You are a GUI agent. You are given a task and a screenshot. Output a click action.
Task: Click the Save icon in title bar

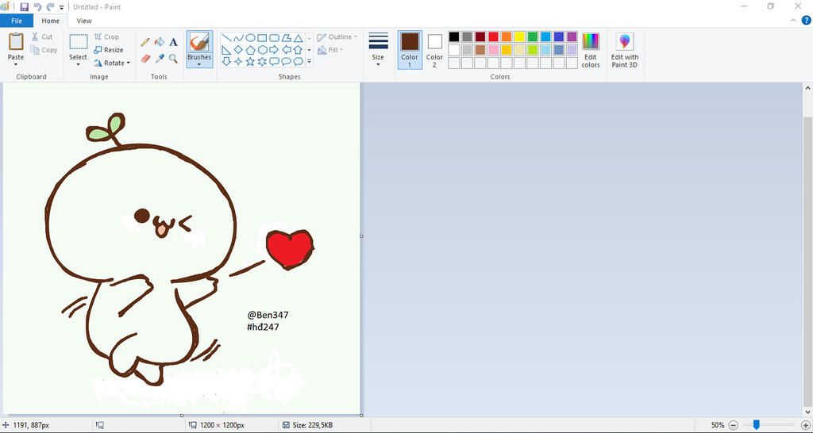[x=24, y=6]
